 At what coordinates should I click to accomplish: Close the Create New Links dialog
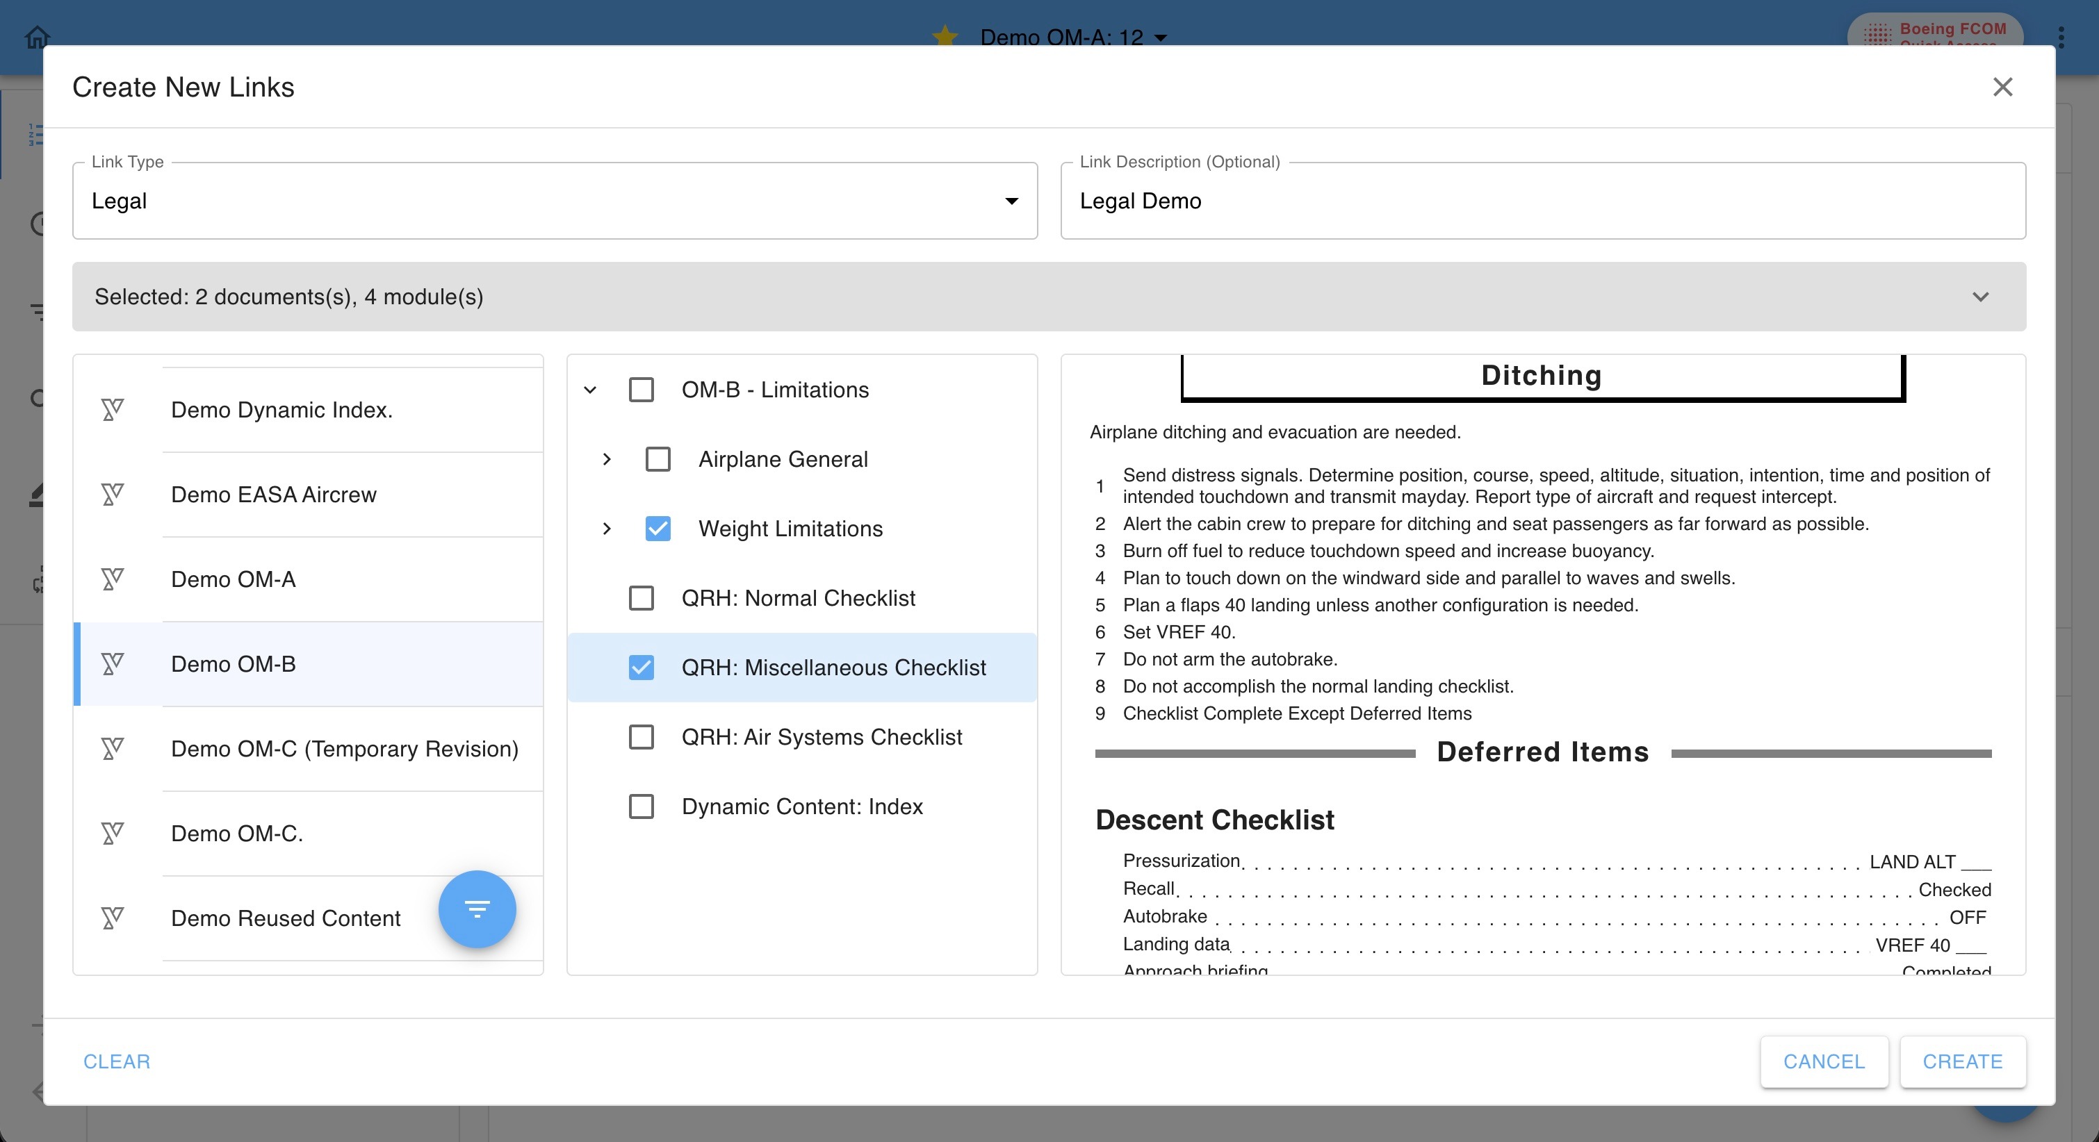[2002, 87]
